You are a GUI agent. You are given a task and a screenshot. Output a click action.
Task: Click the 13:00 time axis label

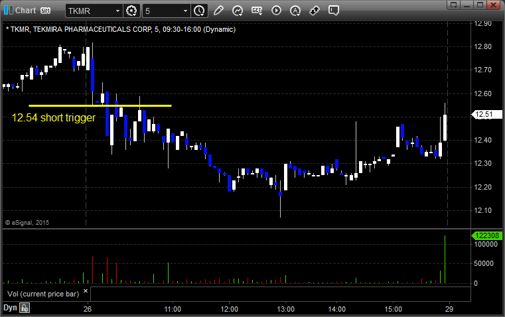[285, 309]
